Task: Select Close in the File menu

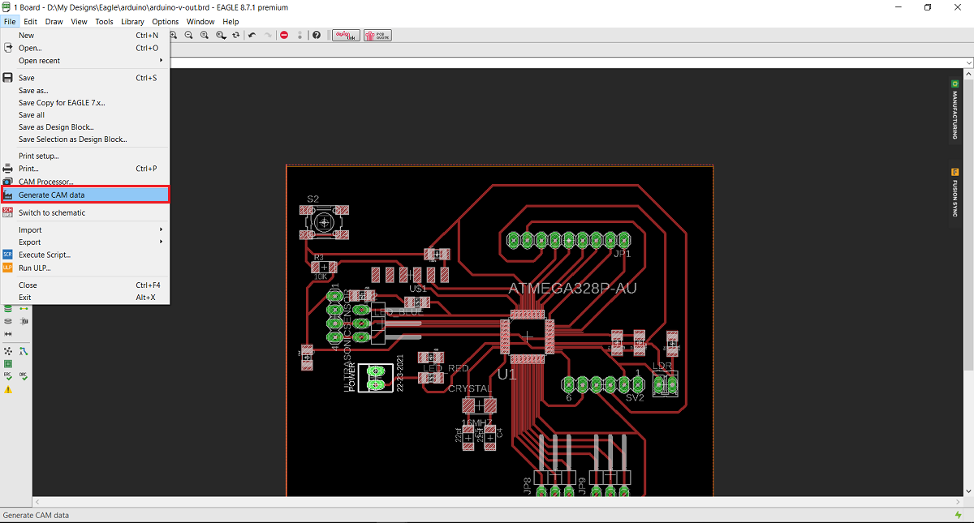Action: pyautogui.click(x=85, y=285)
